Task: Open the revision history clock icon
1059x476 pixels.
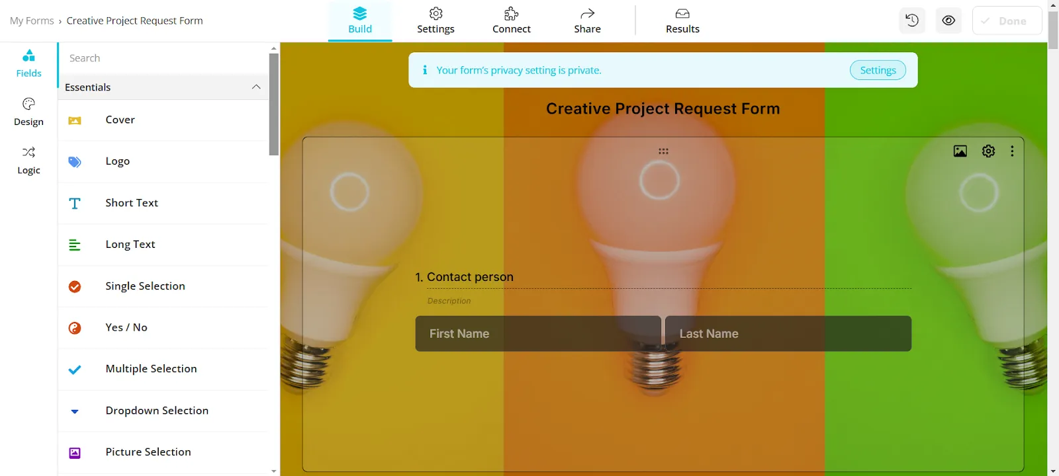Action: coord(912,20)
